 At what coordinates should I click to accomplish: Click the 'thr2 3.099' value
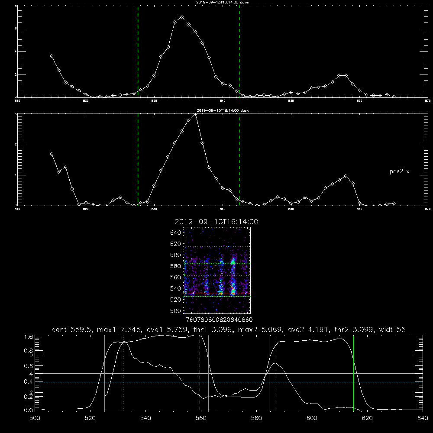(x=354, y=330)
